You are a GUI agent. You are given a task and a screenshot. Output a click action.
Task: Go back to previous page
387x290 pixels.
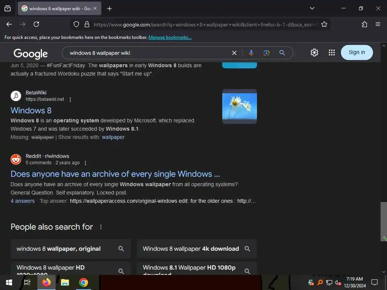coord(9,24)
